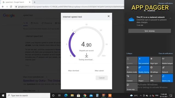The image size is (175, 98).
Task: Switch to Google Chrome taskbar icon
Action: [85, 96]
